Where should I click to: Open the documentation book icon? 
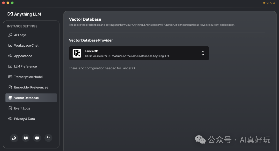(26, 138)
